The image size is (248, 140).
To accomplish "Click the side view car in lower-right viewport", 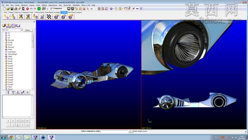I will click(194, 101).
